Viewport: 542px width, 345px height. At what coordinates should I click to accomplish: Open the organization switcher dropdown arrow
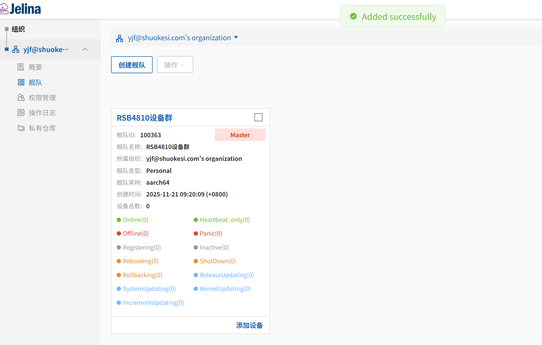(236, 38)
